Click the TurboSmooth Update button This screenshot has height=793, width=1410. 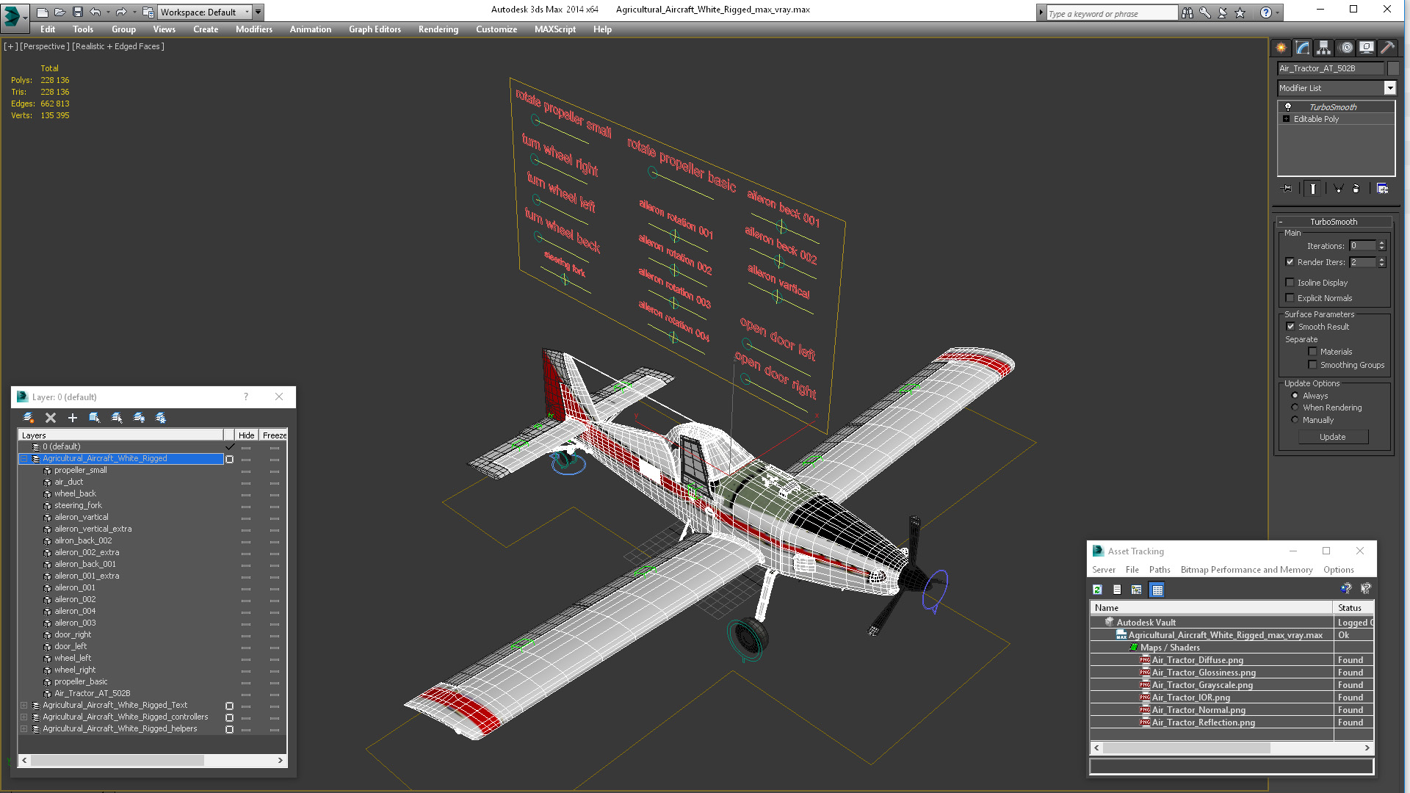[x=1333, y=437]
